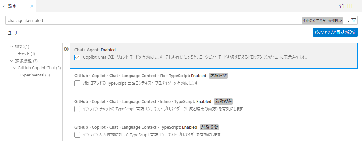Open Settings JSON file icon
Image resolution: width=362 pixels, height=141 pixels.
click(341, 6)
